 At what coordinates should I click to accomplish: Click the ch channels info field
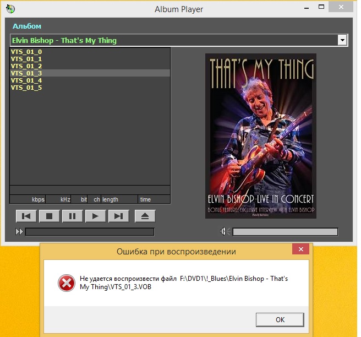click(x=95, y=199)
